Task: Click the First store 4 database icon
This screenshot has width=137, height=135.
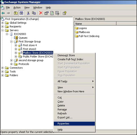Action: coord(20,45)
